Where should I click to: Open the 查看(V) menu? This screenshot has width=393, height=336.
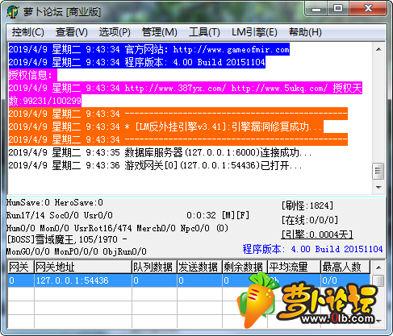click(72, 32)
